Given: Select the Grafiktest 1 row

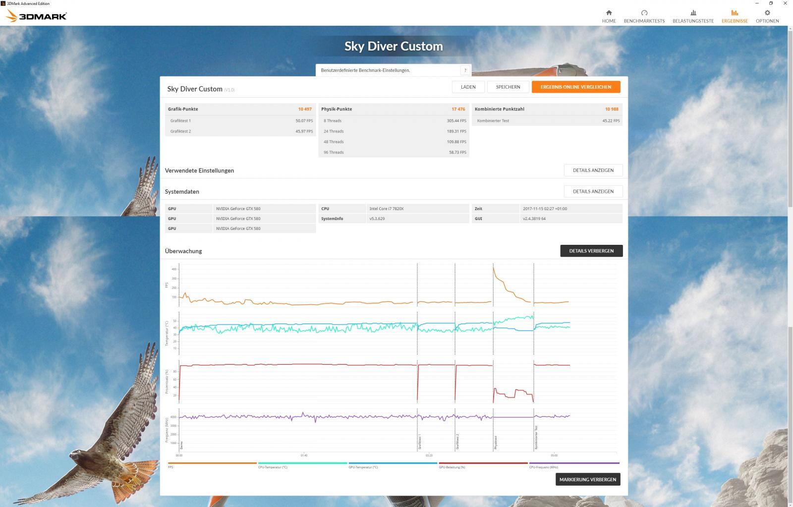Looking at the screenshot, I should pyautogui.click(x=240, y=120).
